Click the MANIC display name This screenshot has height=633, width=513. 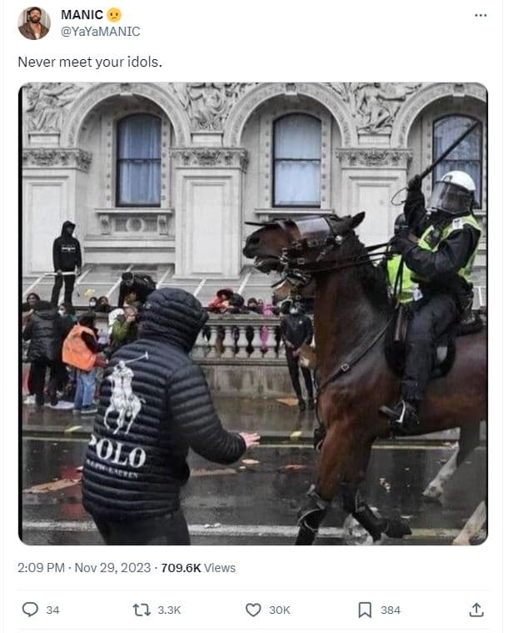82,14
